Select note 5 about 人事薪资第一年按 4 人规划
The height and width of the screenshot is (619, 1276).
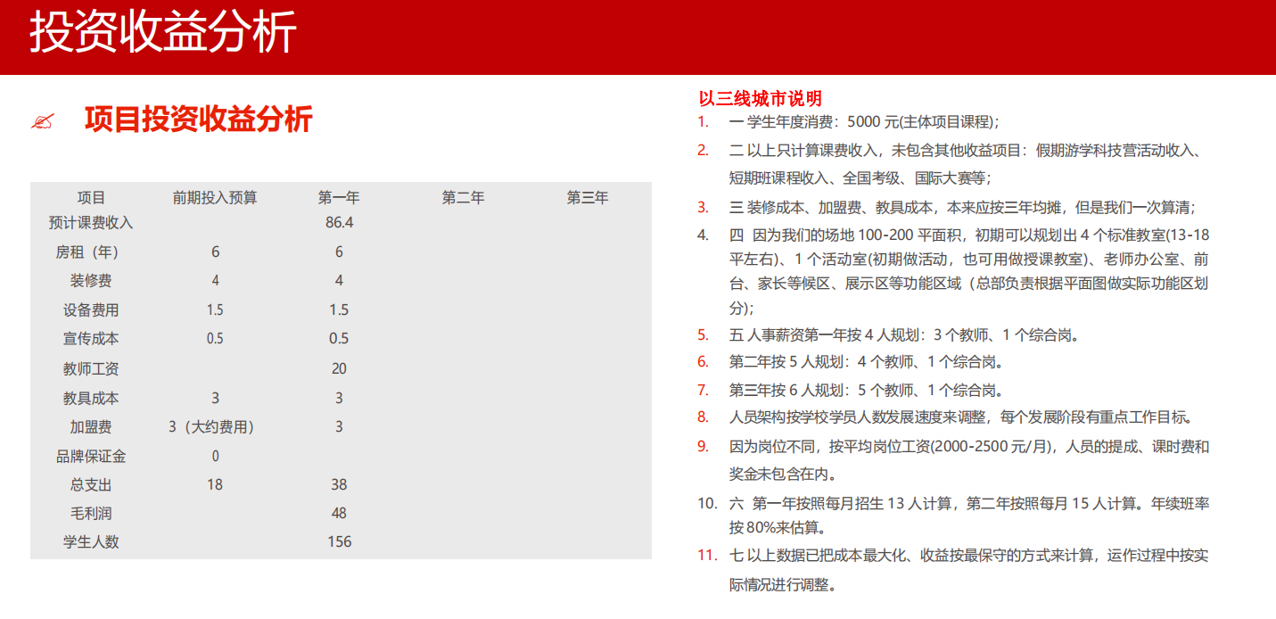coord(904,336)
